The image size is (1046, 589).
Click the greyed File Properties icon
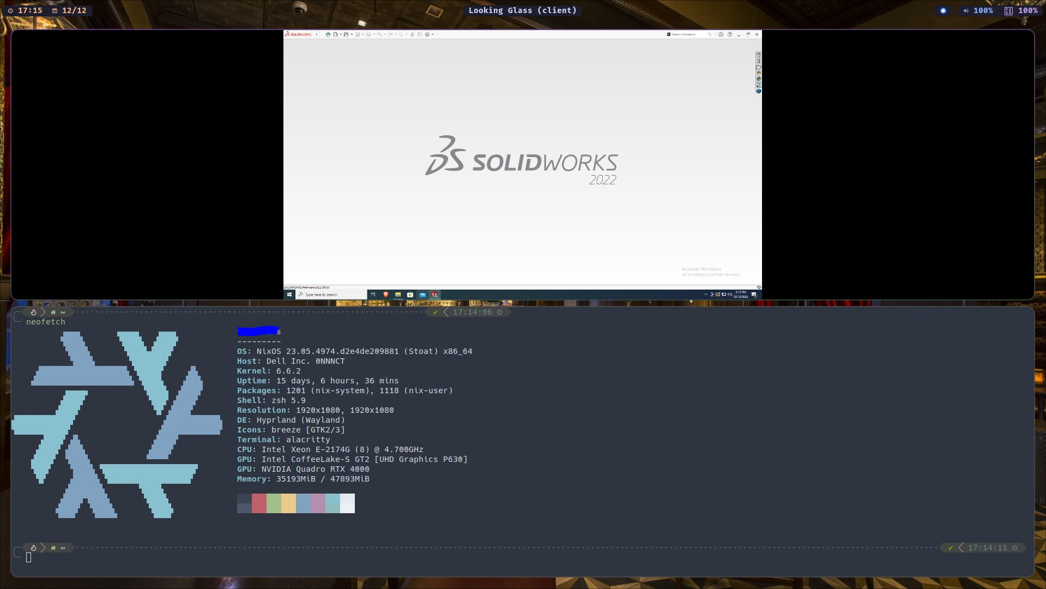[420, 34]
